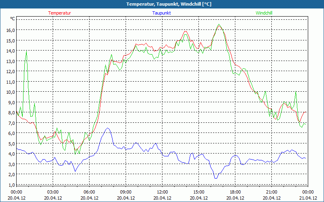Click the 18:00 time axis label

235,192
